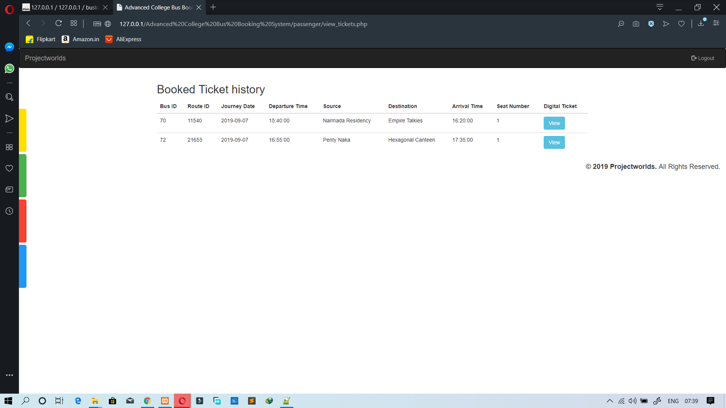Click the sidebar history clock icon
This screenshot has height=408, width=726.
(9, 211)
